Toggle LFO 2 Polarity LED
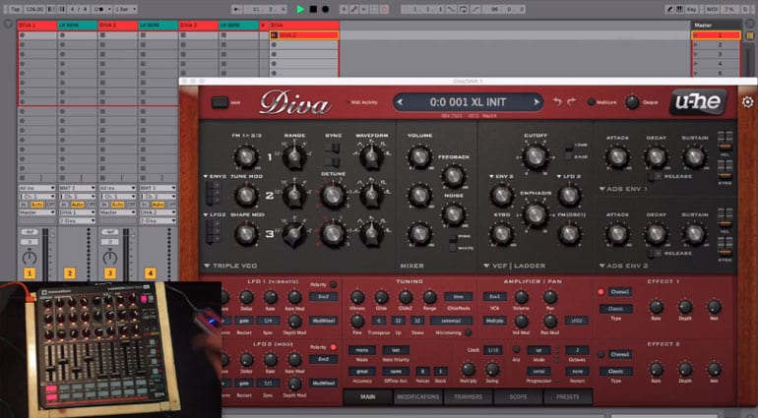This screenshot has width=758, height=418. tap(333, 347)
